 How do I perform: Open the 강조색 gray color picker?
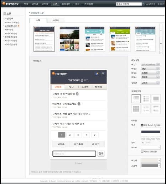pos(151,166)
